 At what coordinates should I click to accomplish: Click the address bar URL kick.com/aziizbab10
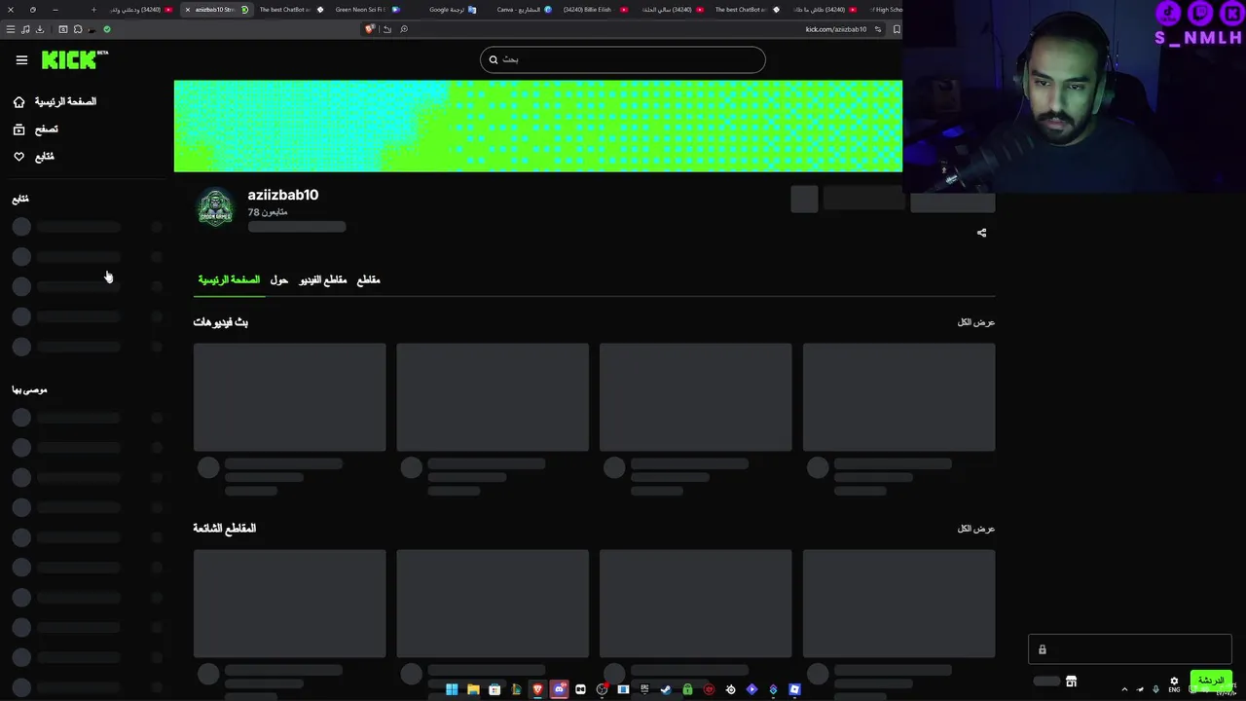tap(835, 29)
